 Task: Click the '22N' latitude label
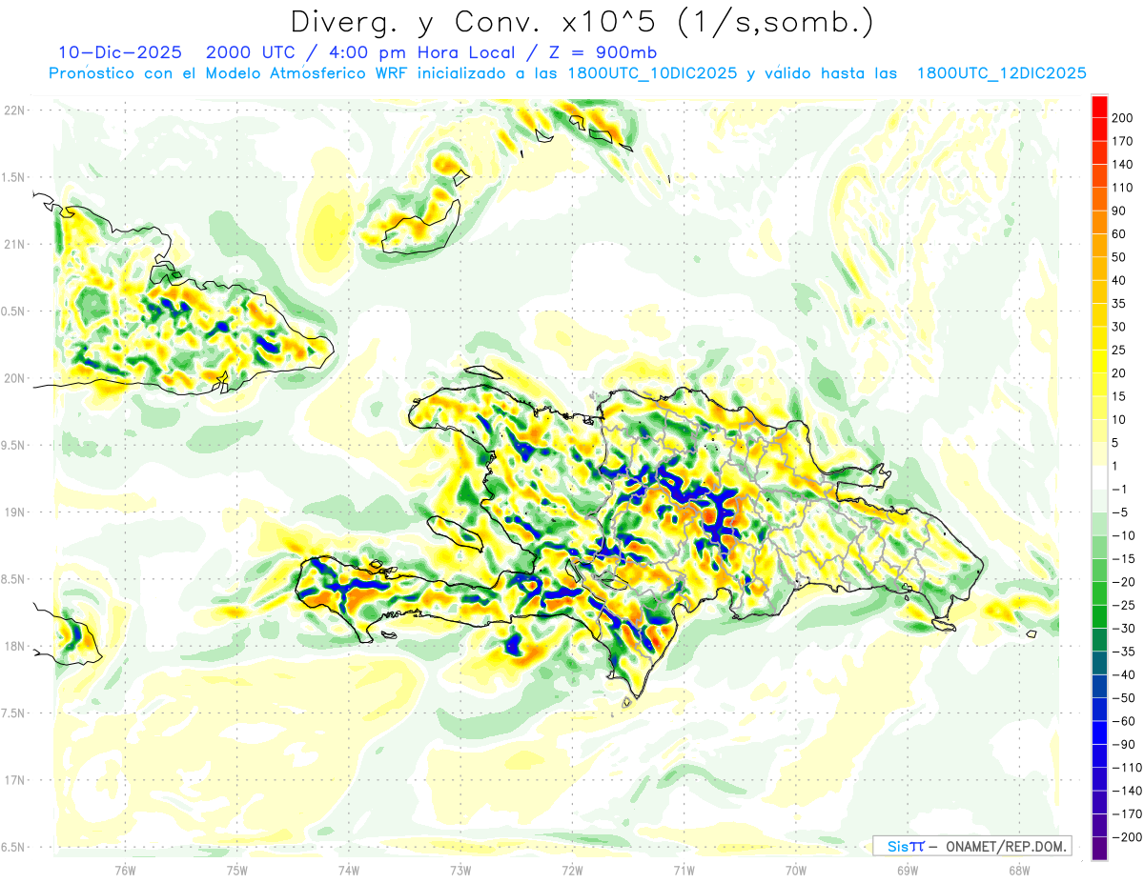[15, 110]
